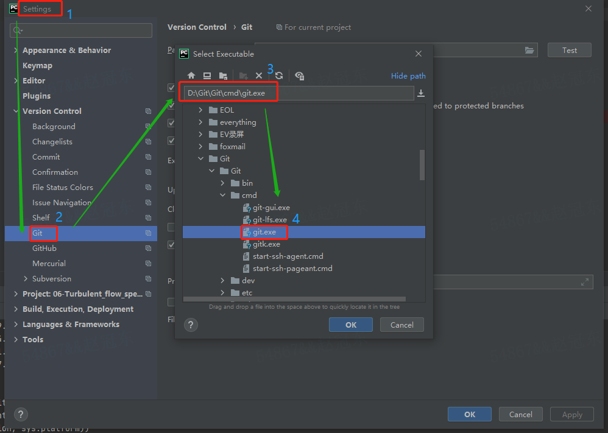Select Issue Navigation settings
608x433 pixels.
pos(62,203)
